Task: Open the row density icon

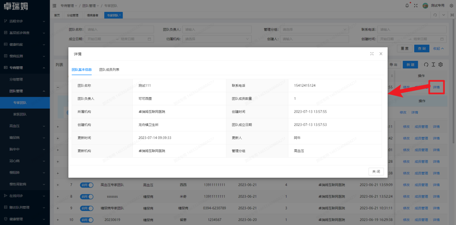Action: pyautogui.click(x=433, y=64)
